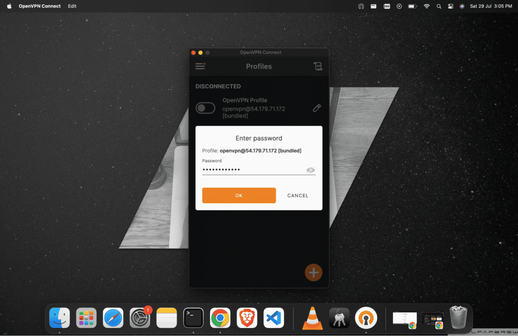
Task: Open Google Chrome from the dock
Action: [220, 318]
